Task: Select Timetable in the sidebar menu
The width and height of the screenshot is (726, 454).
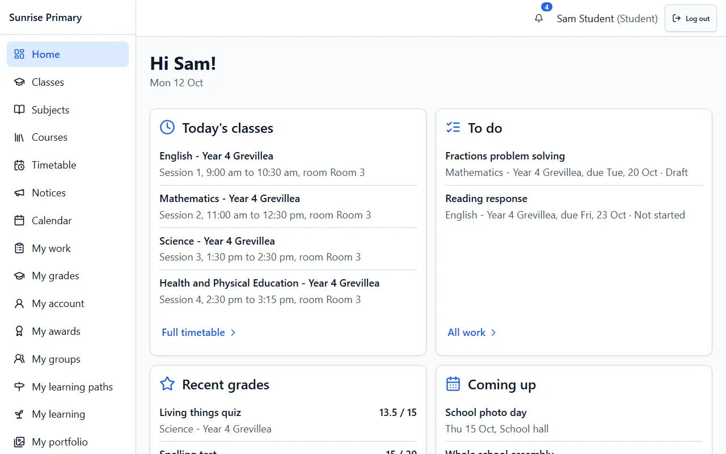Action: click(68, 165)
